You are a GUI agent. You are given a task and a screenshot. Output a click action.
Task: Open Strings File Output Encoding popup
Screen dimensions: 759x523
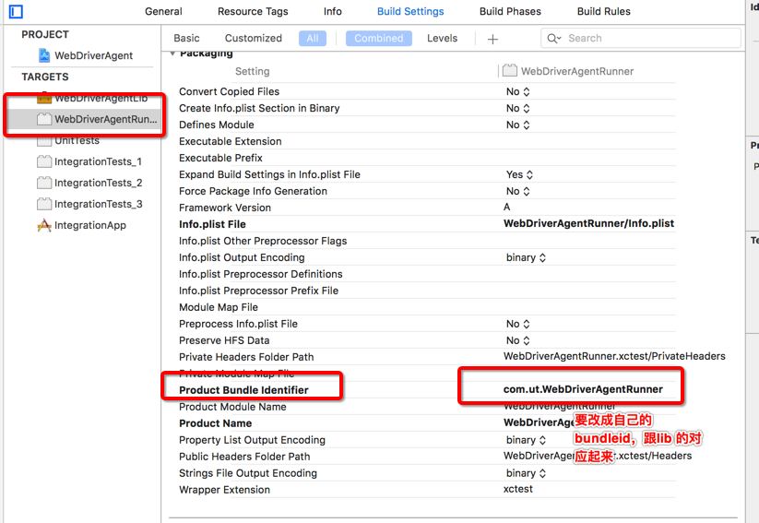click(526, 472)
